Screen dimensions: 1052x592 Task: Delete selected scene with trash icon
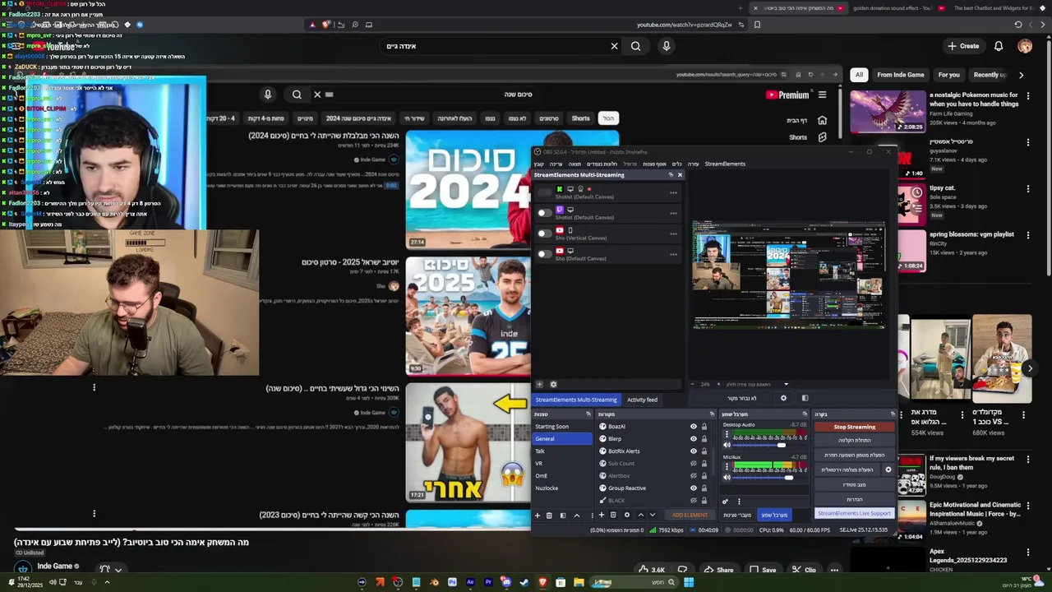(549, 516)
